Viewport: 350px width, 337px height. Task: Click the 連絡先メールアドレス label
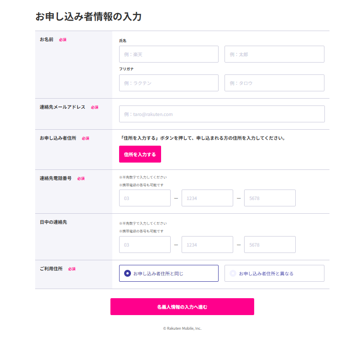[x=63, y=107]
